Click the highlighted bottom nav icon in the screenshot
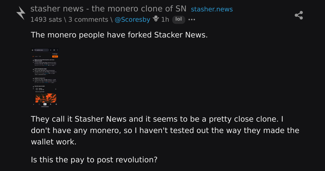 coord(45,104)
